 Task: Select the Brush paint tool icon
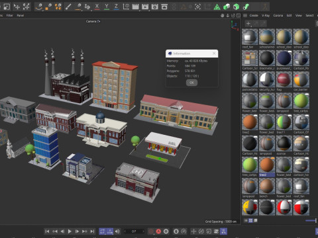[x=68, y=7]
